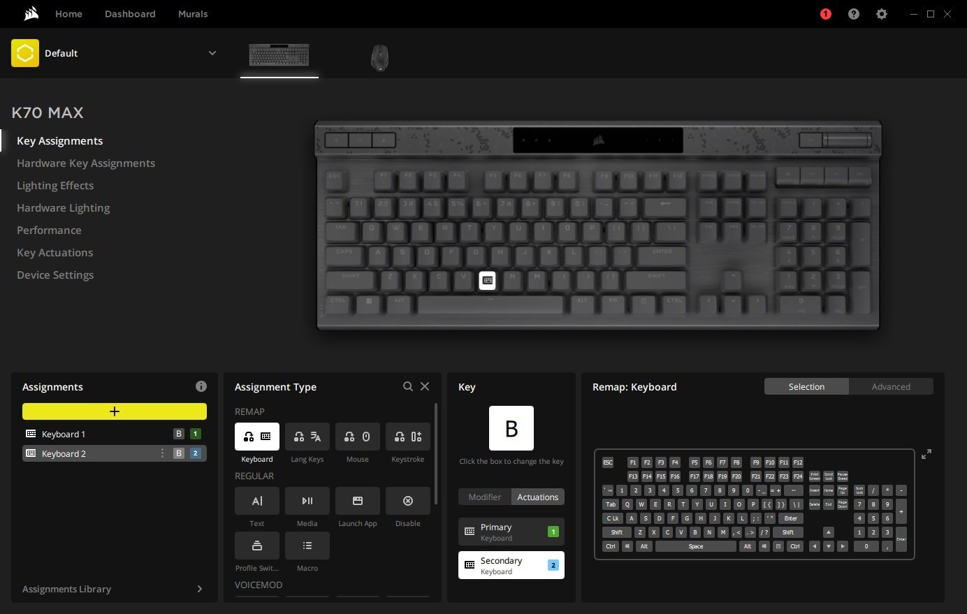Expand the remap keyboard view
Screen dimensions: 967x614
[x=926, y=454]
